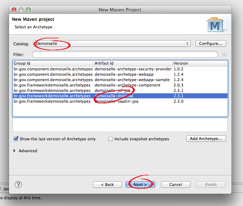Clear the filter with the X icon
This screenshot has height=206, width=243.
tap(224, 55)
